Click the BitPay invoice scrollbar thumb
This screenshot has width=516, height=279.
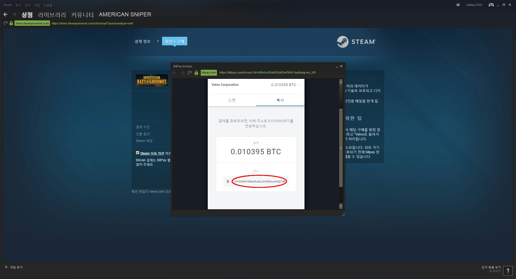(x=341, y=148)
